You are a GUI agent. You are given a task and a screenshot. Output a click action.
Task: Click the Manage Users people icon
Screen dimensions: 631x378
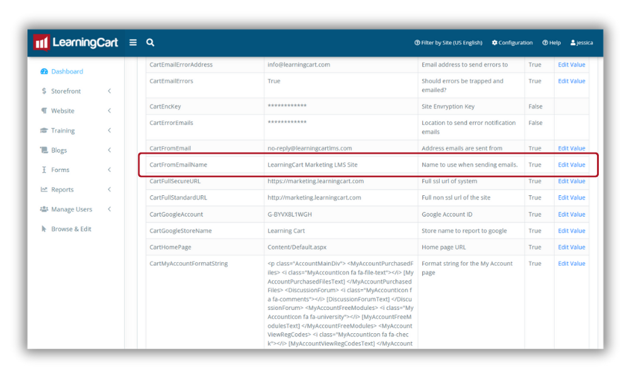click(44, 209)
